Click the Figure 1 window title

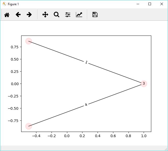pos(13,4)
